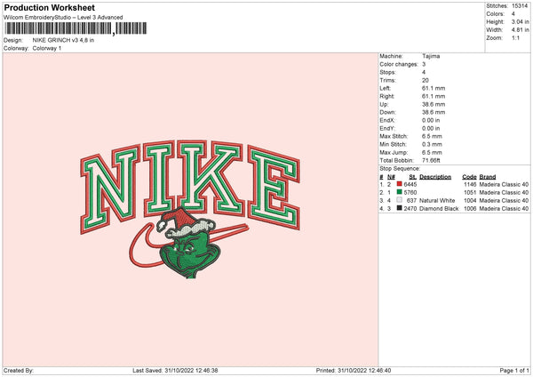Click the 'Stop Sequence:' heading

click(400, 169)
